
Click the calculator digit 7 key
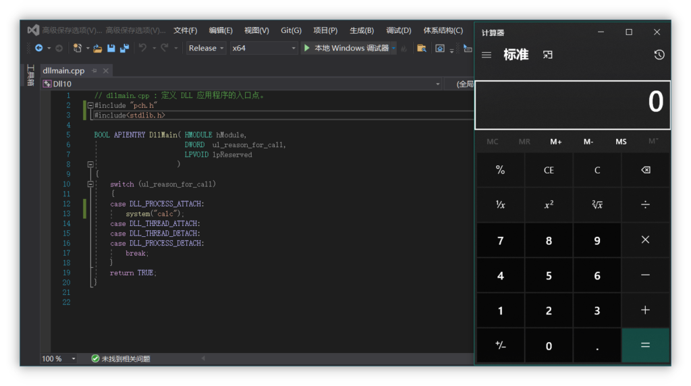point(501,240)
